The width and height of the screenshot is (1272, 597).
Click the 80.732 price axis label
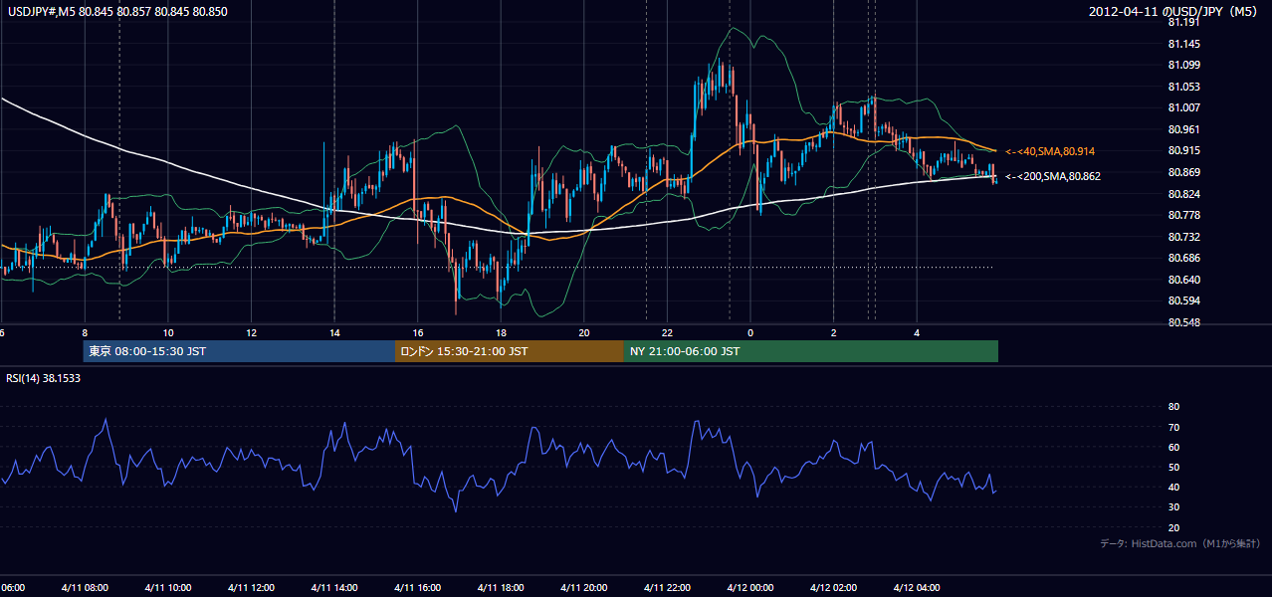[x=1183, y=237]
